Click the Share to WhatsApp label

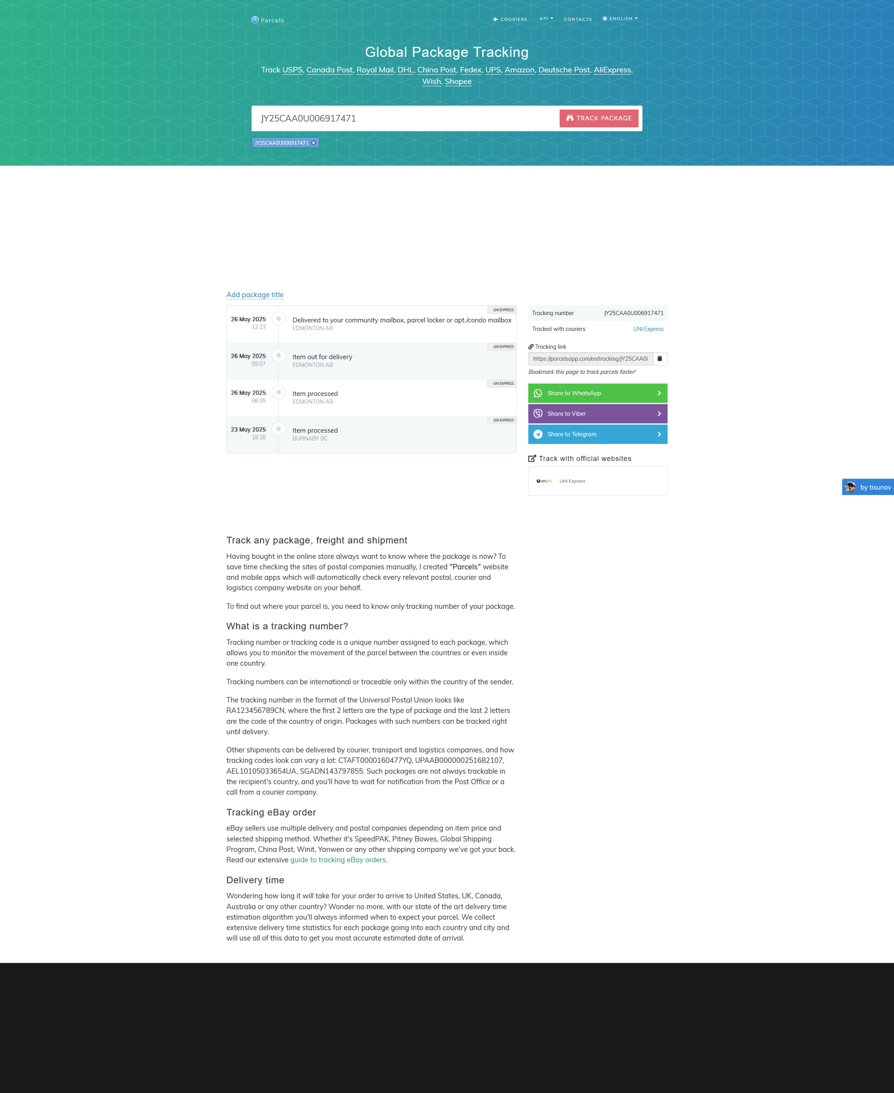tap(574, 394)
